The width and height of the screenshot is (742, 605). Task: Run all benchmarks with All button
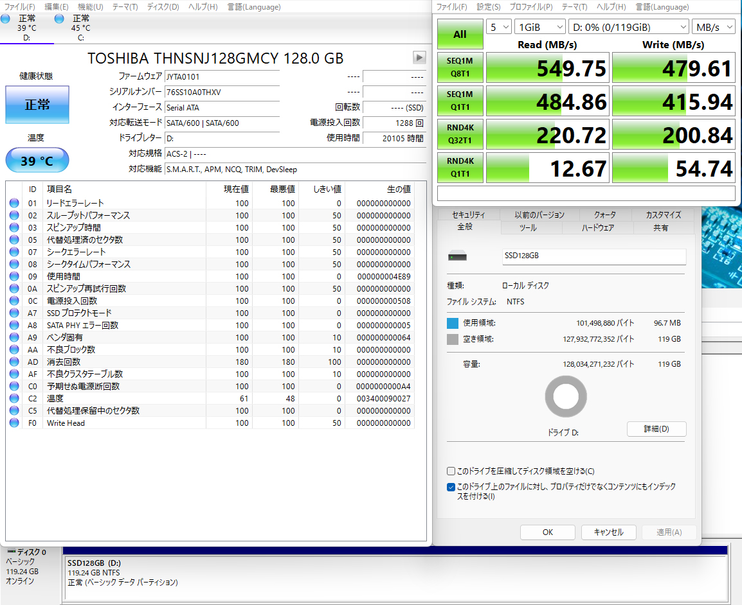pos(460,35)
